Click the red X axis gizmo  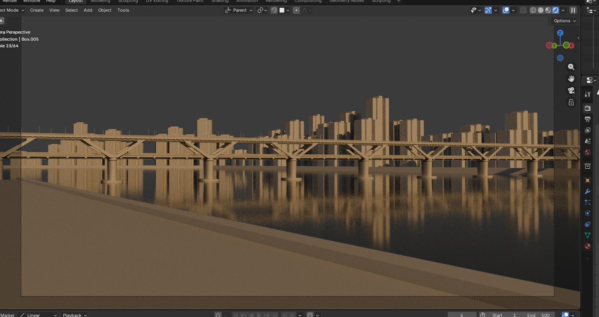pos(572,45)
